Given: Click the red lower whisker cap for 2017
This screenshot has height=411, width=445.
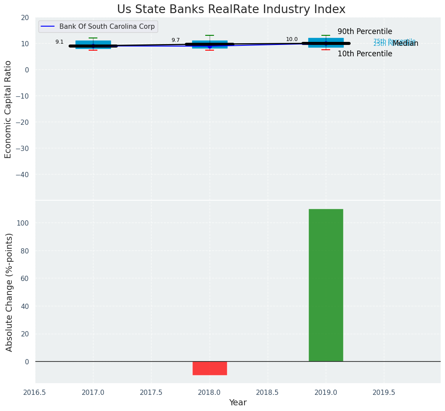Looking at the screenshot, I should pyautogui.click(x=93, y=50).
